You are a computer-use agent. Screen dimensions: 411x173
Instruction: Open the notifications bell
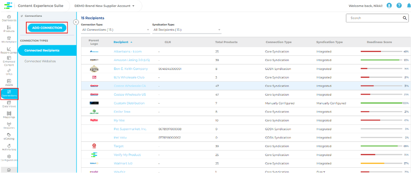point(409,5)
